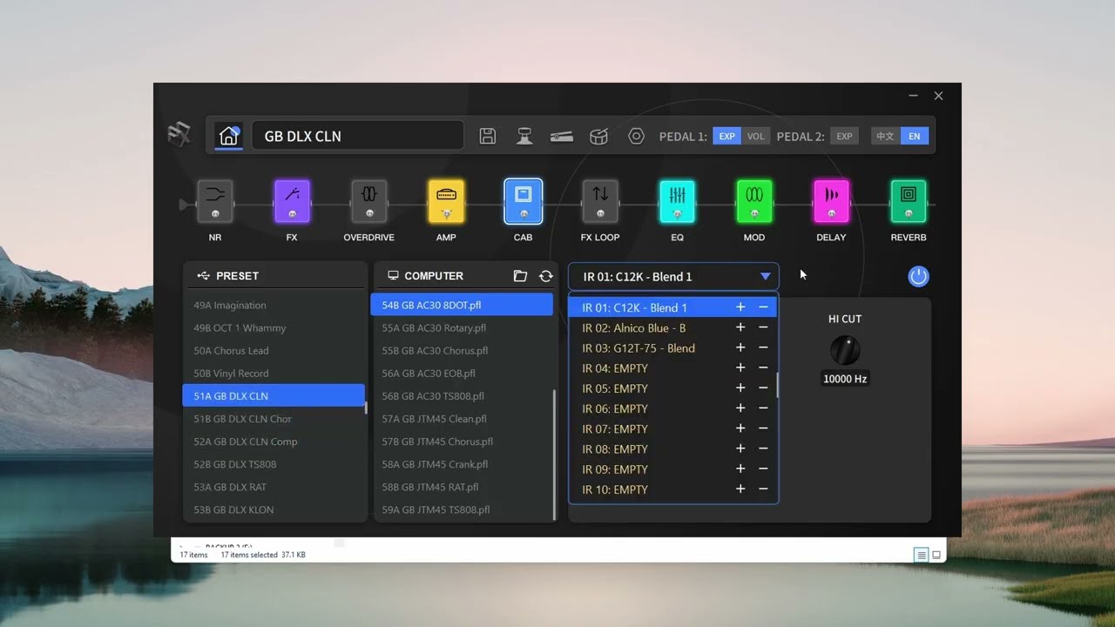Click plus button for IR 04: EMPTY
Viewport: 1115px width, 627px height.
tap(740, 368)
